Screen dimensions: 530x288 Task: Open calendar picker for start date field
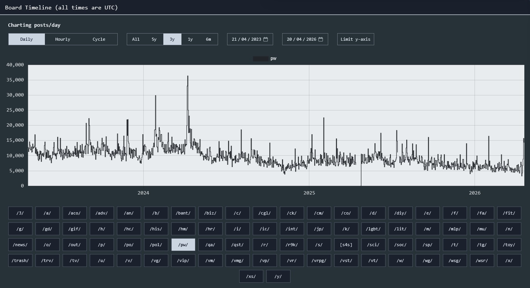point(266,39)
